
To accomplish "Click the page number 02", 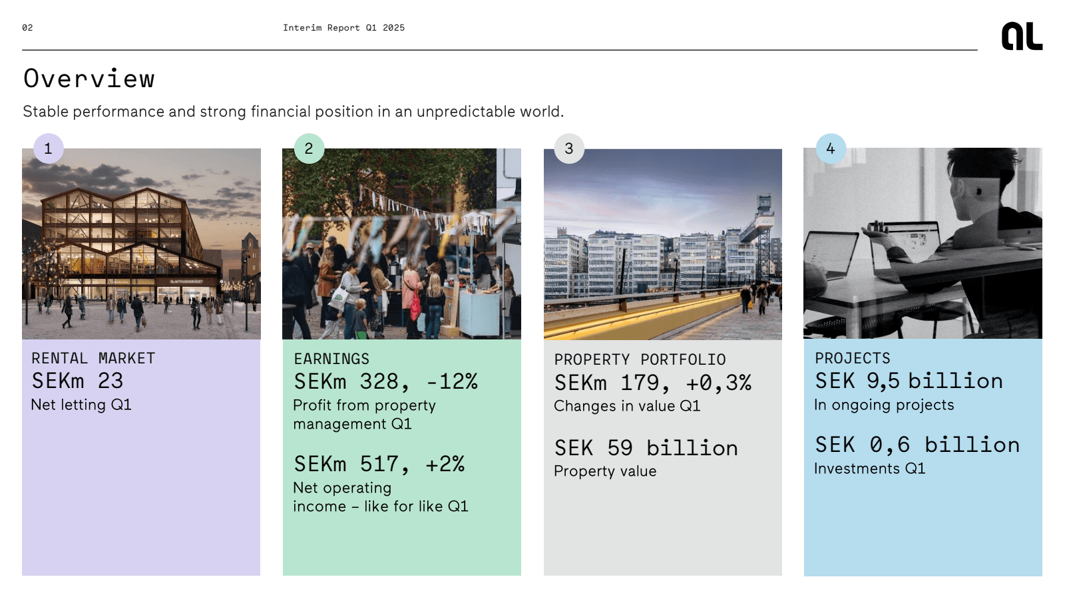I will [x=27, y=28].
